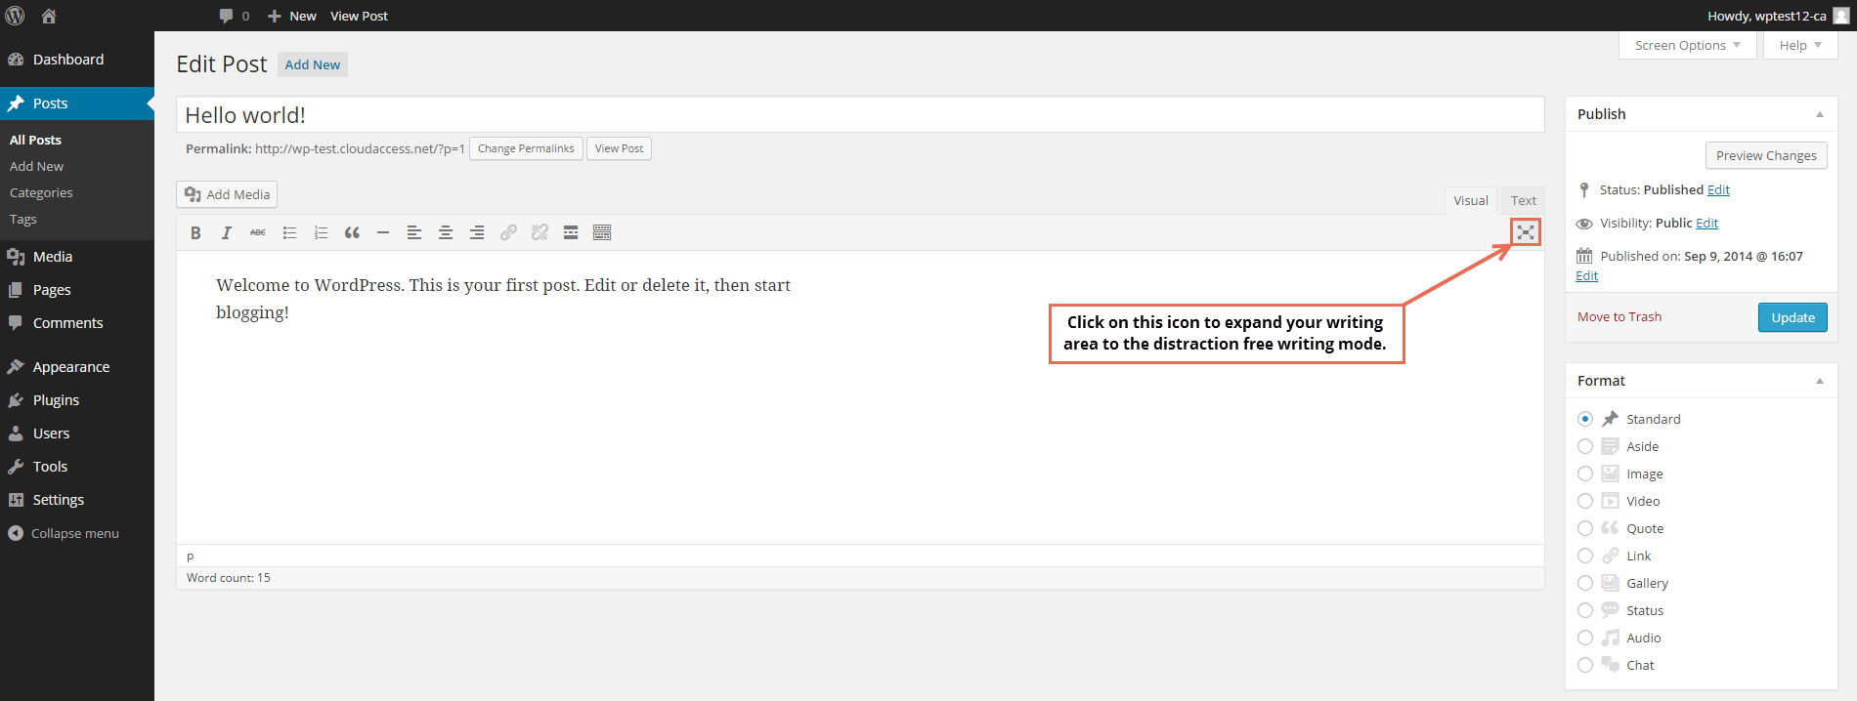
Task: Apply italic formatting to text
Action: coord(227,232)
